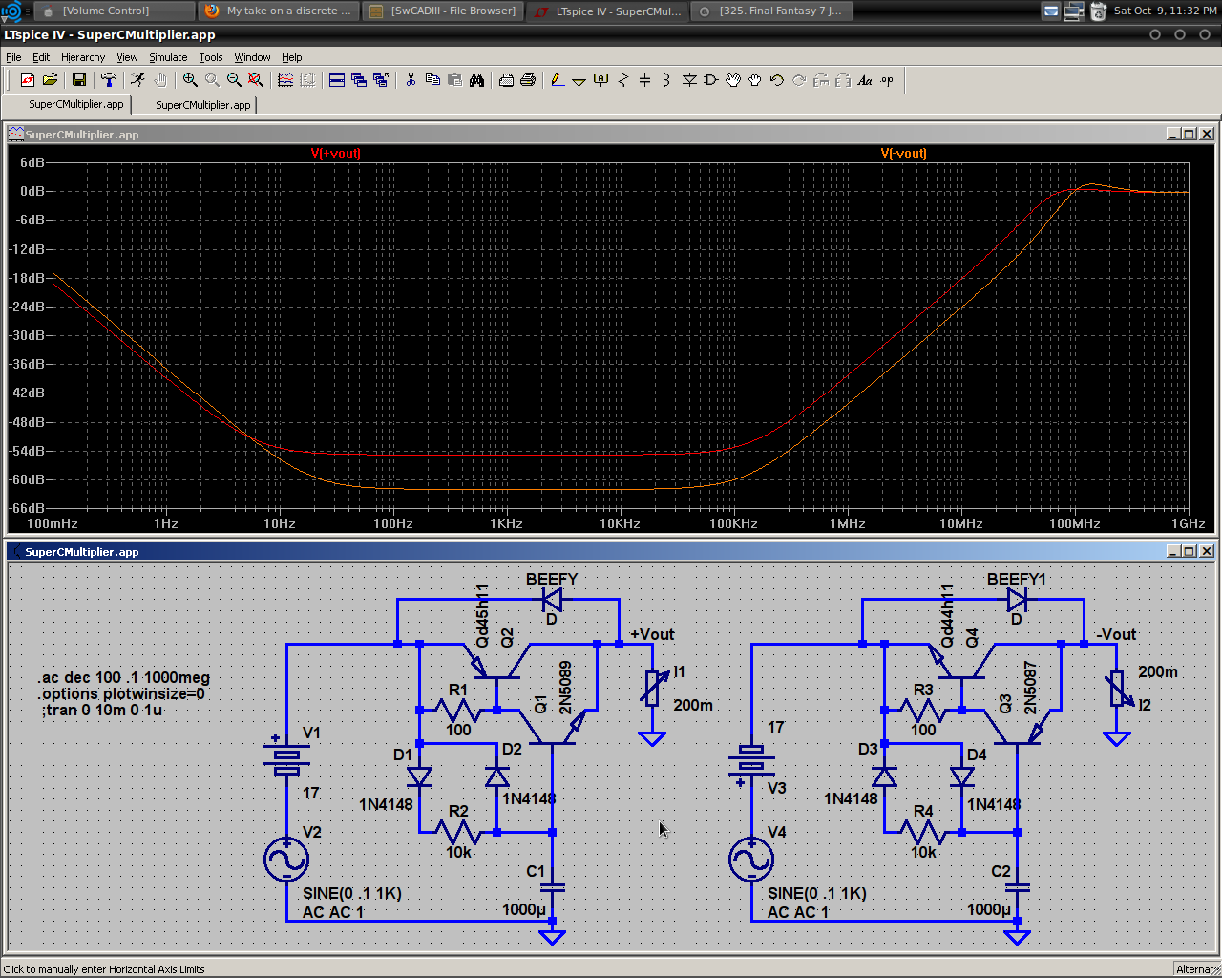The image size is (1222, 978).
Task: Switch to the '325. Final Fantasy 7' taskbar window
Action: click(x=771, y=11)
